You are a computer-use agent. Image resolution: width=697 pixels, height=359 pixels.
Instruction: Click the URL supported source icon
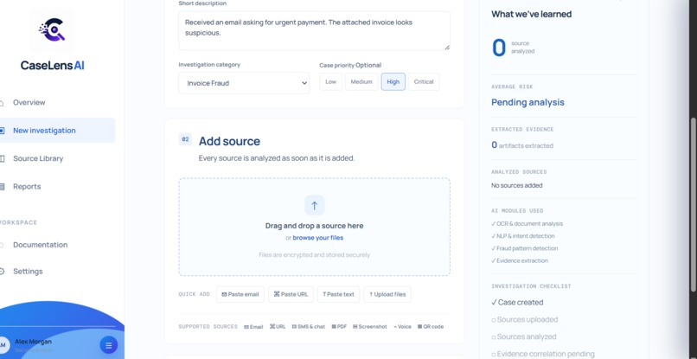272,326
